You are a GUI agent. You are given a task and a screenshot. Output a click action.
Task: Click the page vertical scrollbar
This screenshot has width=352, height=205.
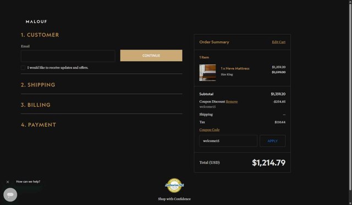[x=350, y=97]
